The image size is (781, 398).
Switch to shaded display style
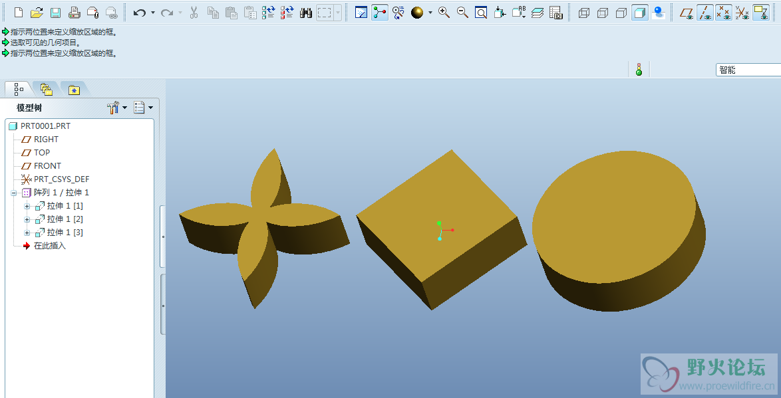640,13
